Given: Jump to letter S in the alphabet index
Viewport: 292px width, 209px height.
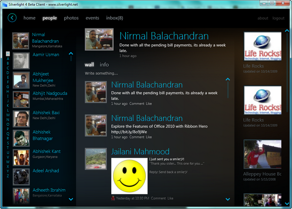Looking at the screenshot, I should coord(8,143).
